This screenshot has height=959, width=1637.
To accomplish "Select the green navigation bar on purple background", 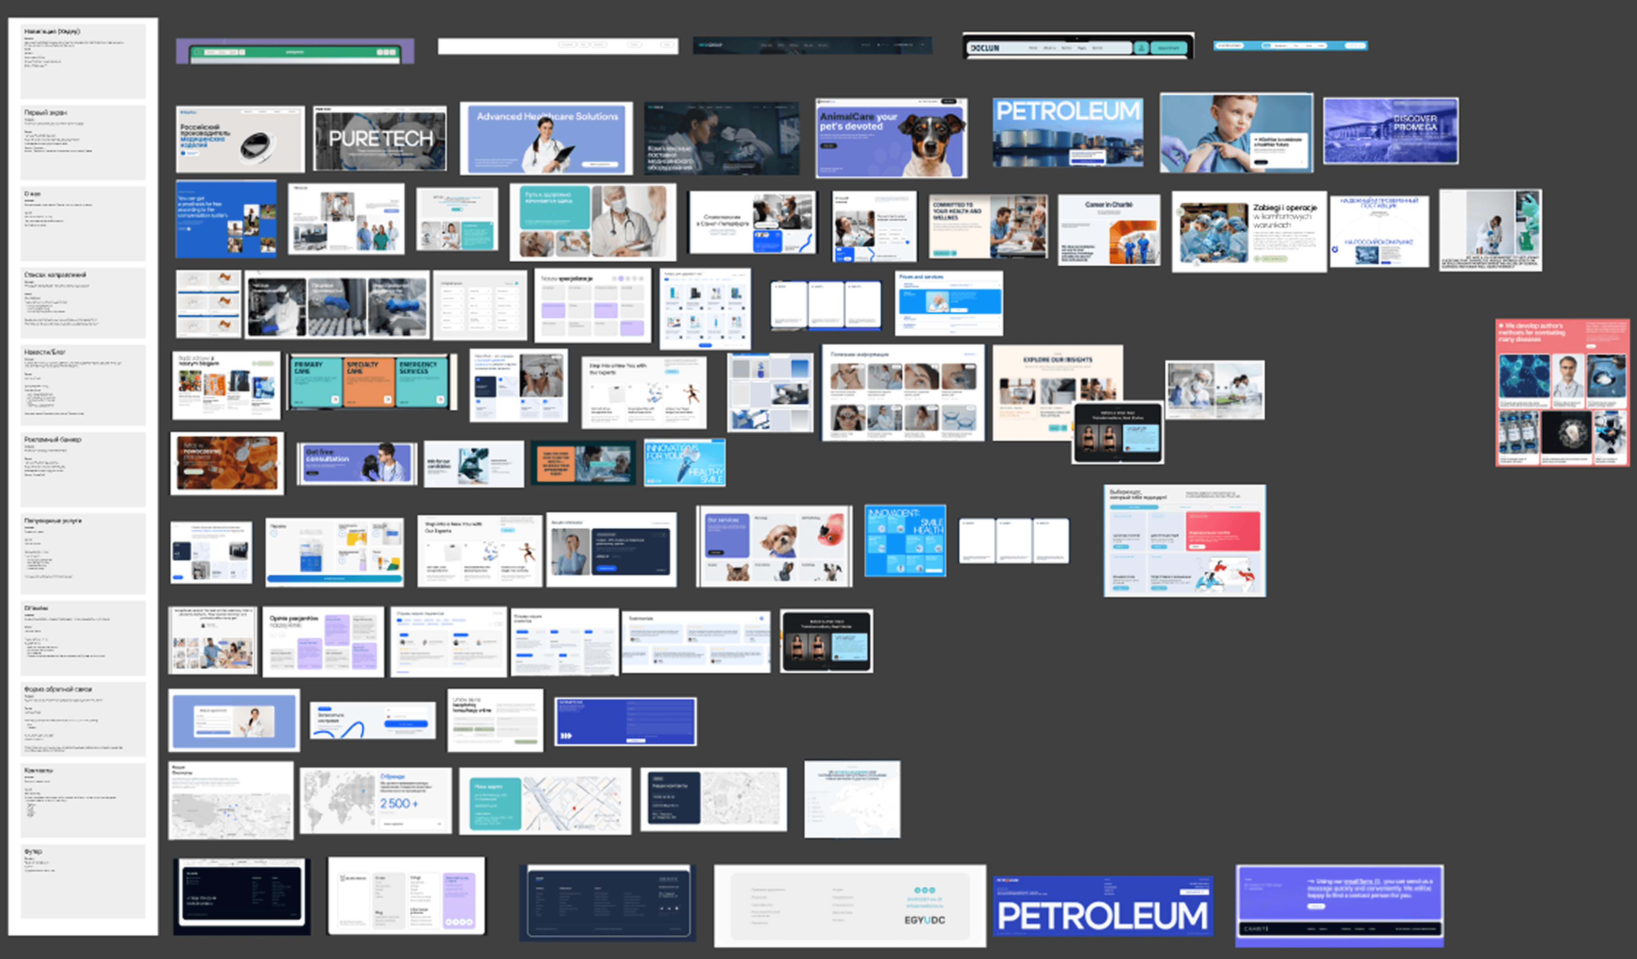I will coord(295,51).
